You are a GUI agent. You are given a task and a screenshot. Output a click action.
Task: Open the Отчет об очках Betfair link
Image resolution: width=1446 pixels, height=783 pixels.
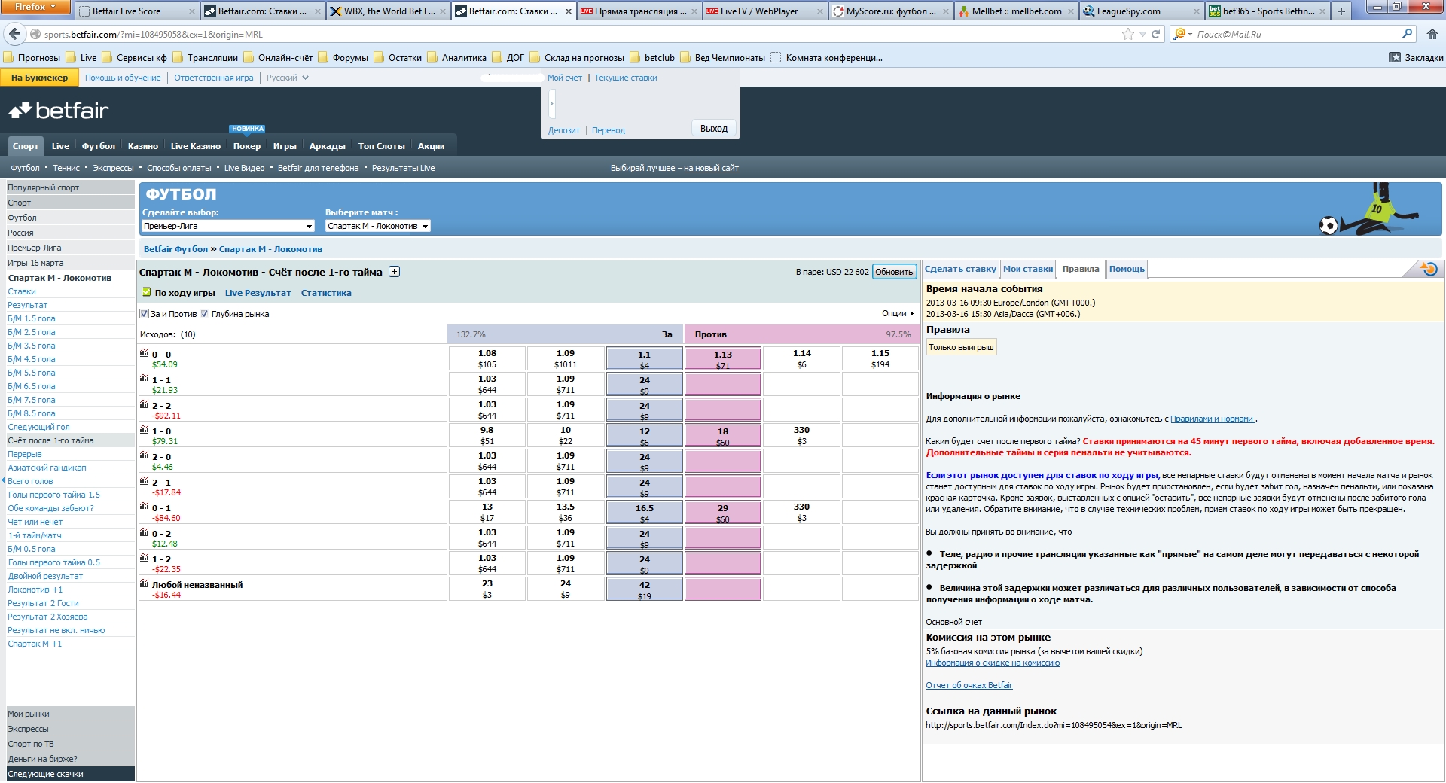pyautogui.click(x=969, y=685)
